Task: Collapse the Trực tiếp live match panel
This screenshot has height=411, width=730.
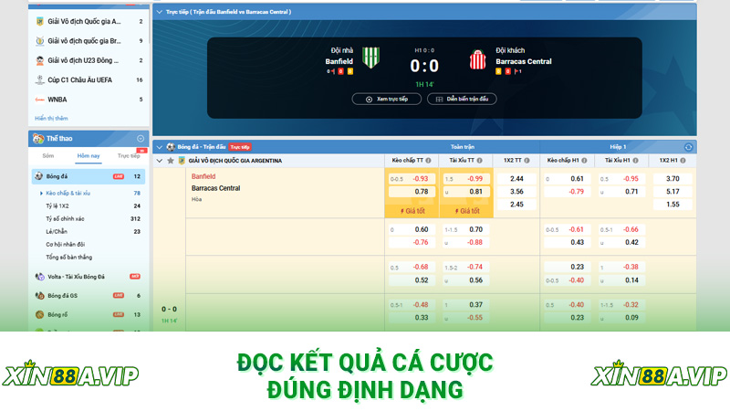Action: point(160,14)
